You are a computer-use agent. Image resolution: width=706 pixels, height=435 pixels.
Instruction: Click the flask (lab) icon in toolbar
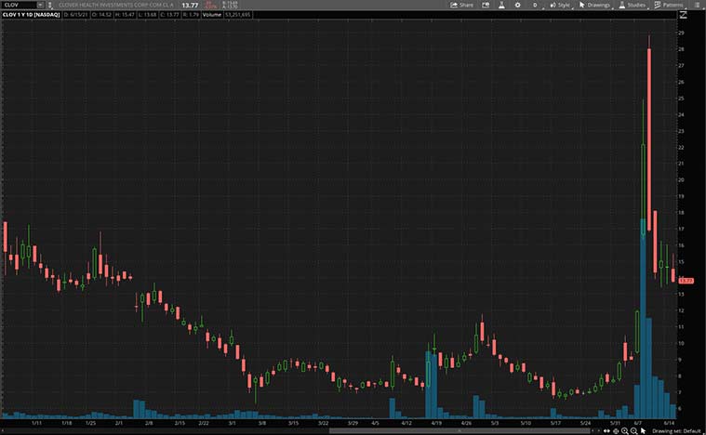(500, 5)
